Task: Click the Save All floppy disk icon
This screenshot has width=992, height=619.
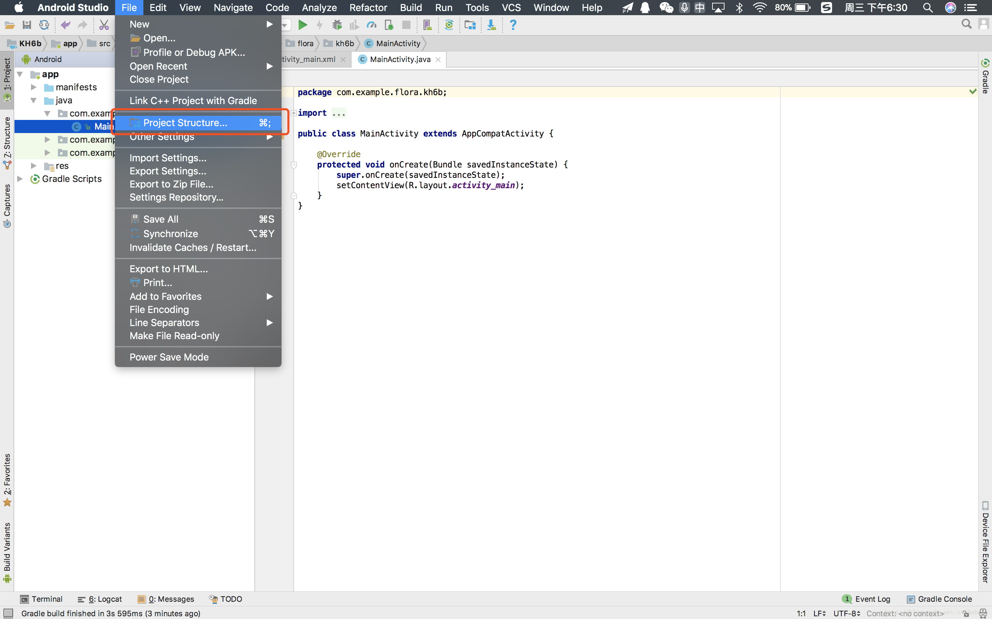Action: [27, 26]
